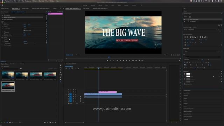Step back one frame
The width and height of the screenshot is (224, 126).
click(x=120, y=61)
